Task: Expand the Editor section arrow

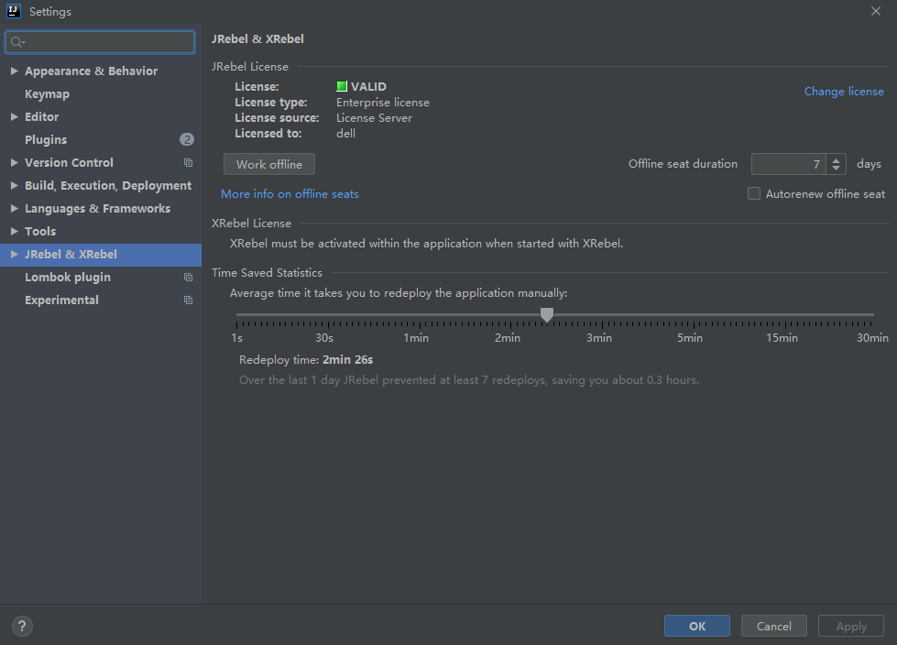Action: (15, 116)
